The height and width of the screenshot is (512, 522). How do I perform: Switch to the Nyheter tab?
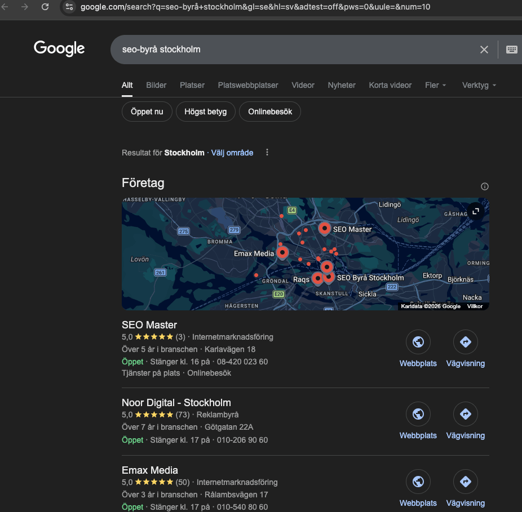[342, 85]
